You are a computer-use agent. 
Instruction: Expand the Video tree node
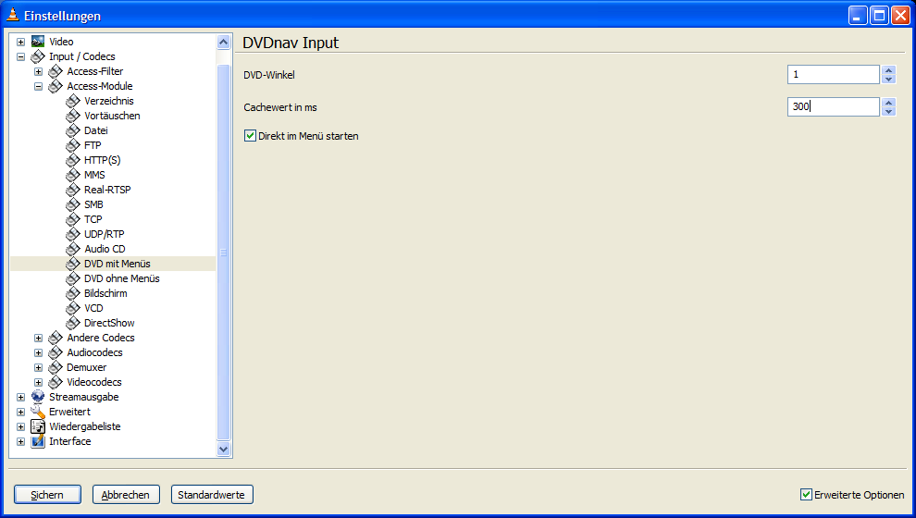point(21,42)
